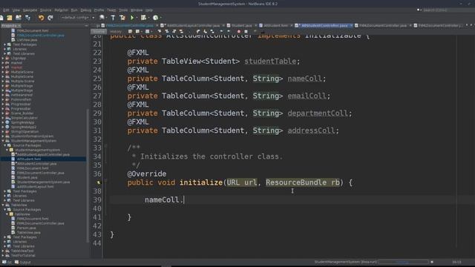The width and height of the screenshot is (475, 267).
Task: Click the Build Project hammer icon
Action: click(113, 18)
